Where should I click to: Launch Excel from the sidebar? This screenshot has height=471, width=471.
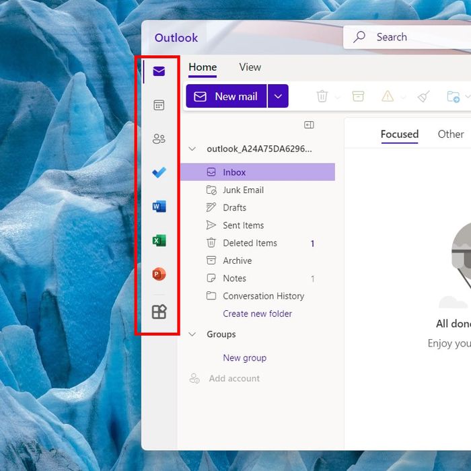159,241
